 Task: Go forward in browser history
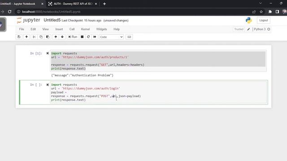pyautogui.click(x=2, y=12)
